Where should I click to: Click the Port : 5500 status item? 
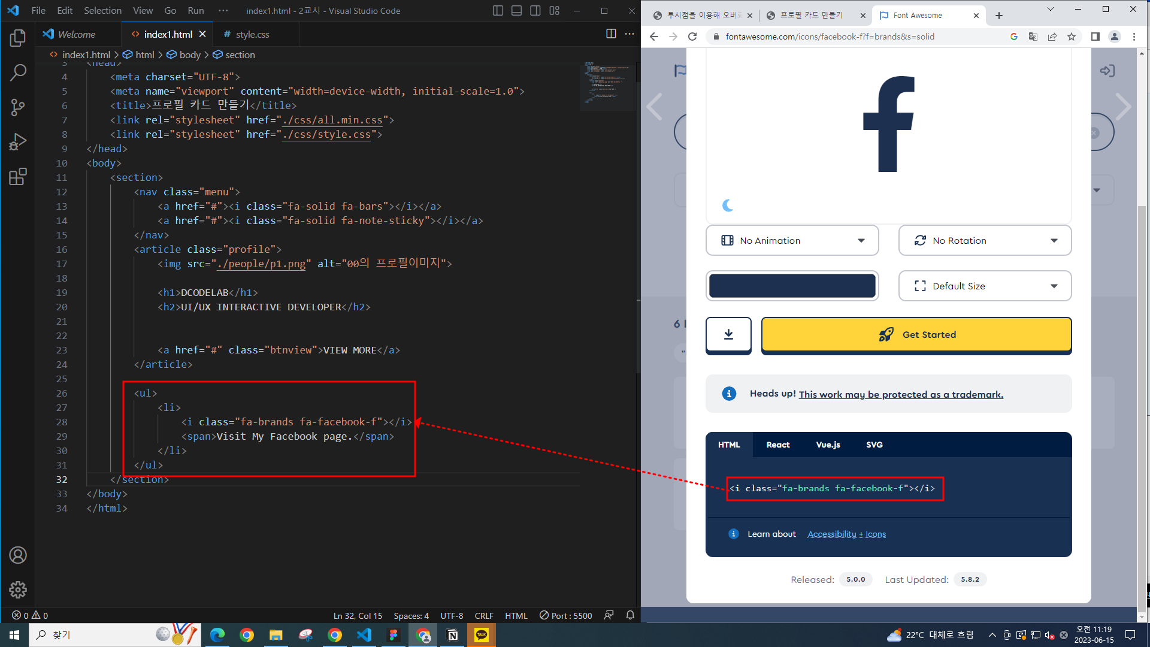click(x=565, y=616)
